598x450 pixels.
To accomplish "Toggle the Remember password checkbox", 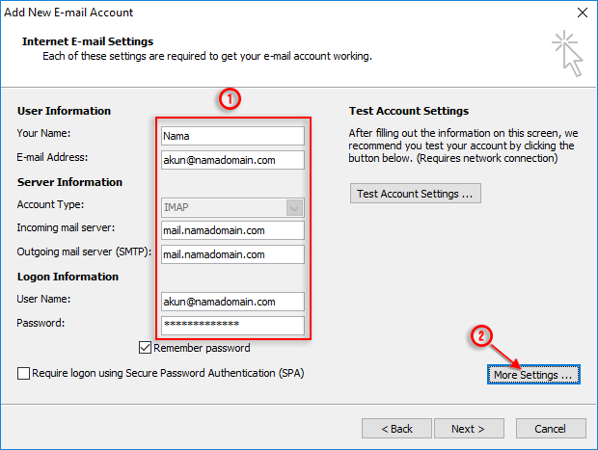I will click(145, 348).
